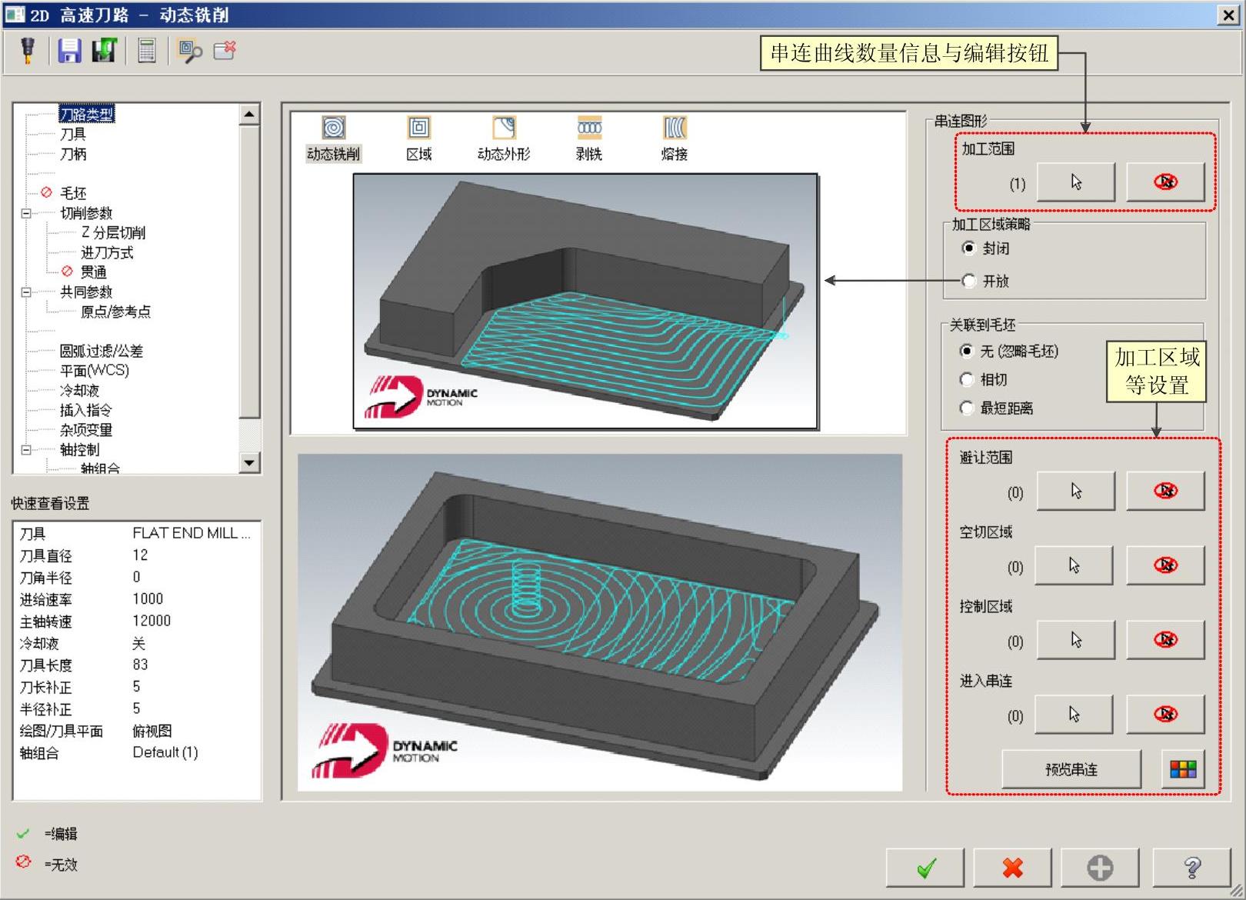The width and height of the screenshot is (1246, 900).
Task: Choose the 区域 toolpath type icon
Action: (419, 129)
